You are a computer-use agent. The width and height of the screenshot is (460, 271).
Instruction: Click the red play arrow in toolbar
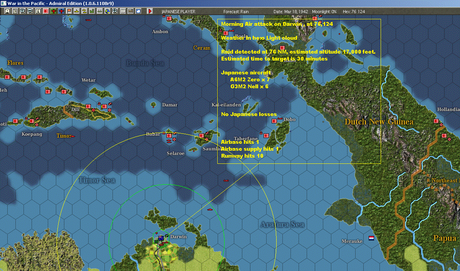click(149, 11)
